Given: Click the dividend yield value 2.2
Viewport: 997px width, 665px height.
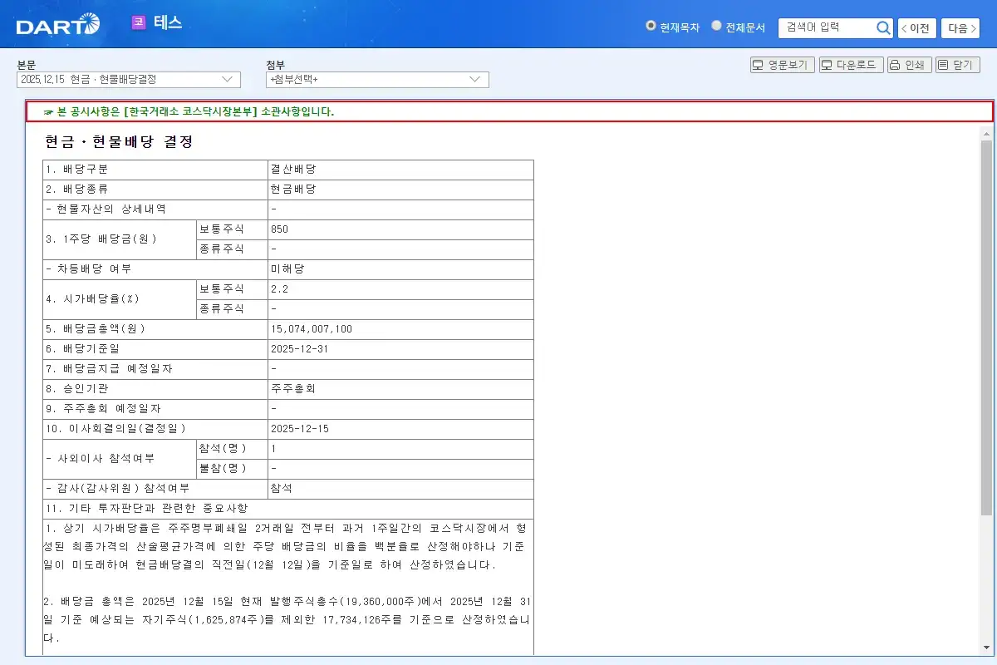Looking at the screenshot, I should 279,289.
